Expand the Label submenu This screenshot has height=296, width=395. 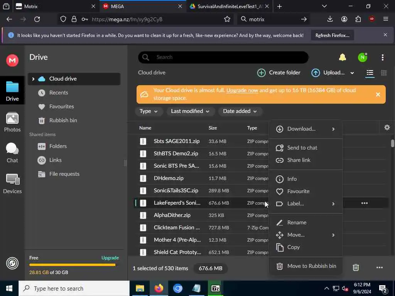pos(333,204)
